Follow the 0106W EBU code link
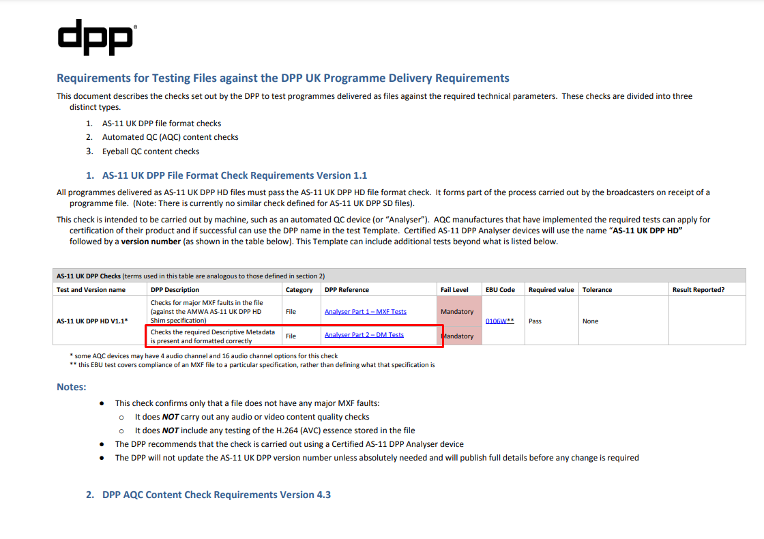764x539 pixels. 495,321
